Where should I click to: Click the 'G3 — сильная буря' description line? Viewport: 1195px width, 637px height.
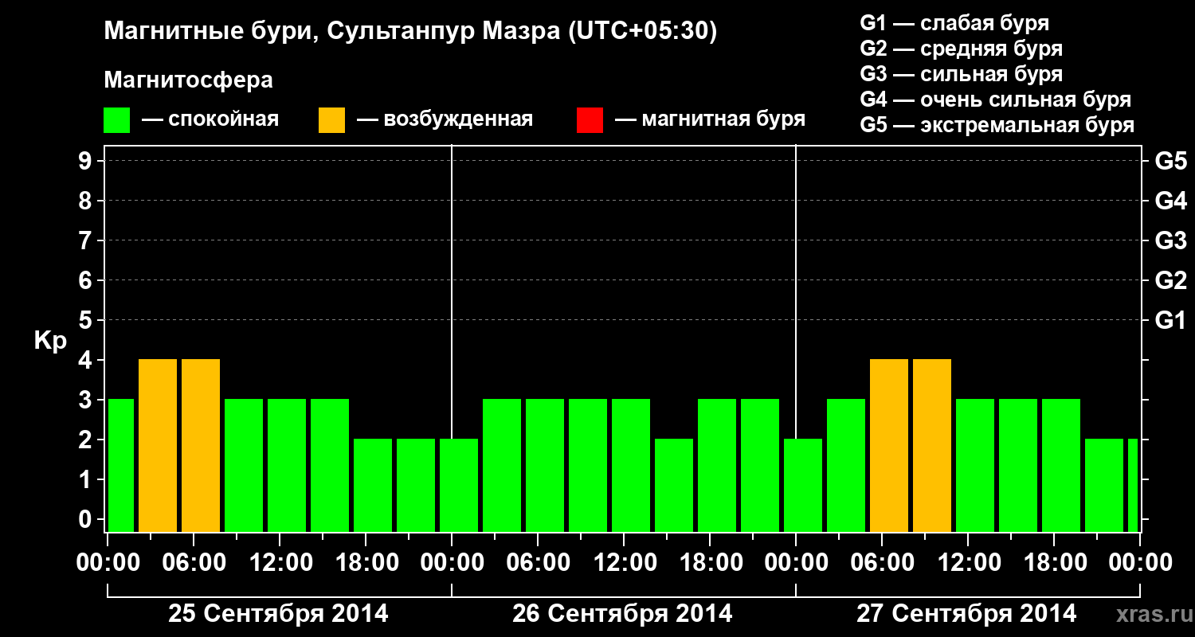[961, 74]
